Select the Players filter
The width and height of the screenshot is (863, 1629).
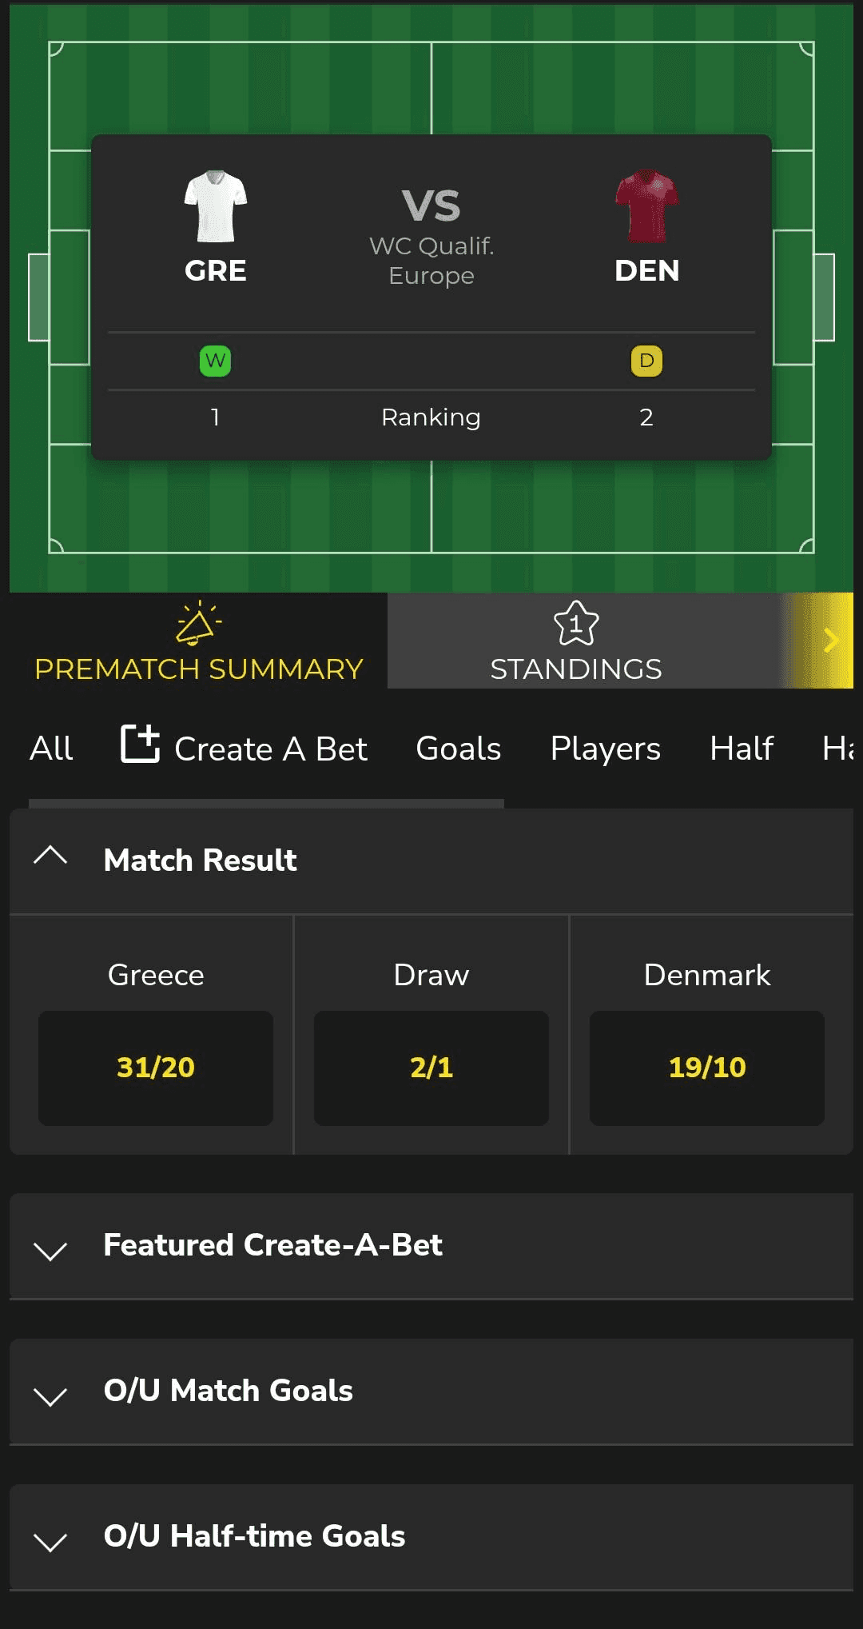[x=604, y=748]
